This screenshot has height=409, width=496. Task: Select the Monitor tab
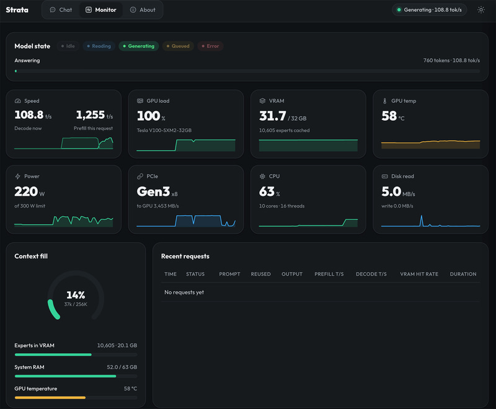coord(101,10)
